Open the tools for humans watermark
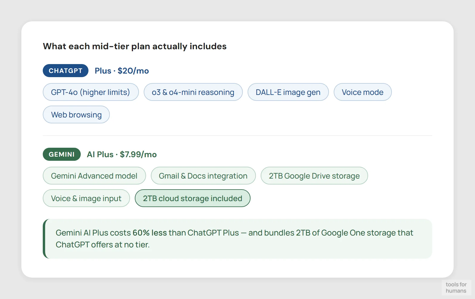 click(x=456, y=288)
